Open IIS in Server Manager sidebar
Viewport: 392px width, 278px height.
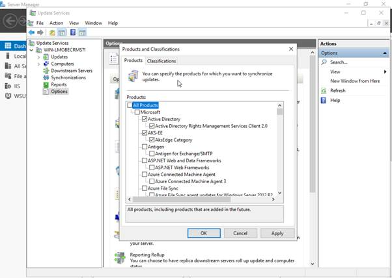pos(13,86)
